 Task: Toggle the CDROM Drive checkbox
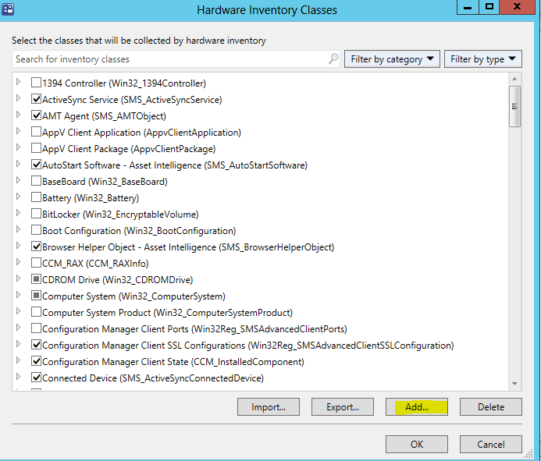pyautogui.click(x=36, y=279)
